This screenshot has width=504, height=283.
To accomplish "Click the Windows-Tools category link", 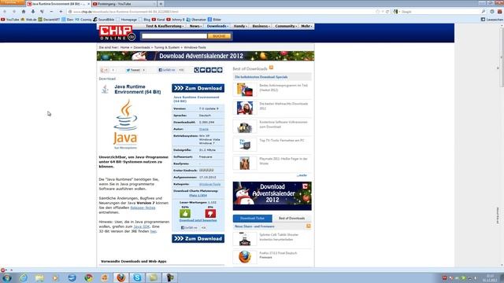I will [x=209, y=185].
